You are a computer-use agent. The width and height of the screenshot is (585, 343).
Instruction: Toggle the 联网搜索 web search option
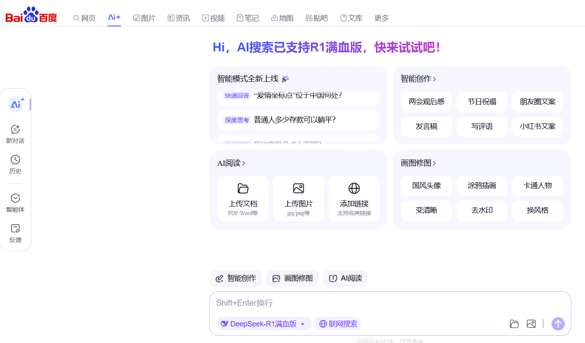(x=338, y=324)
